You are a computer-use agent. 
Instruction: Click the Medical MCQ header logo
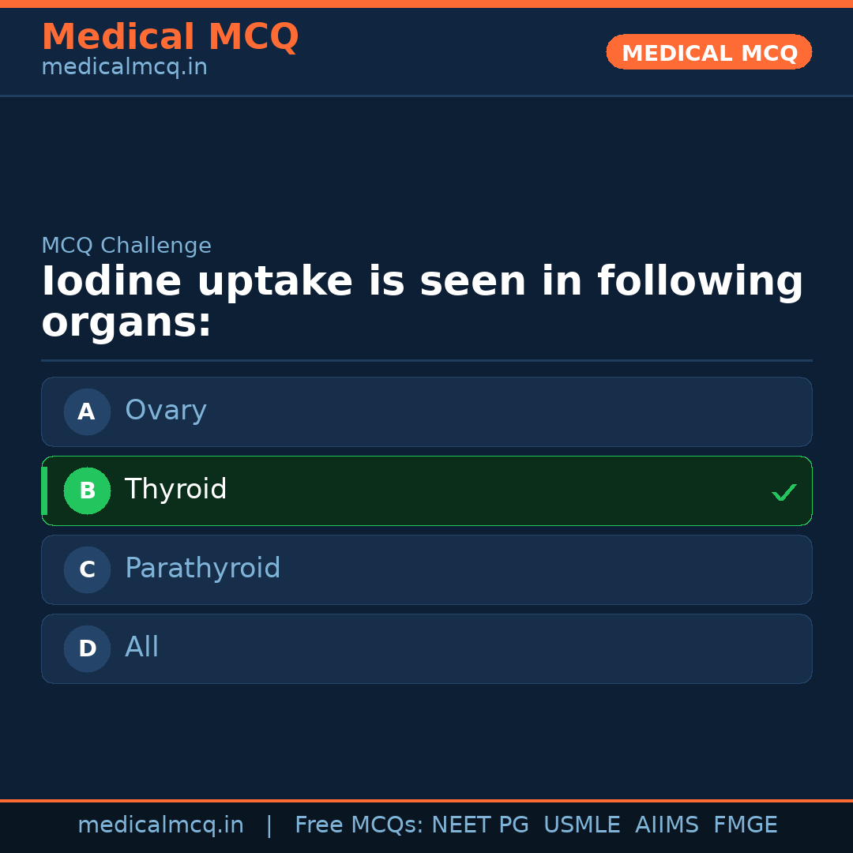(x=170, y=36)
